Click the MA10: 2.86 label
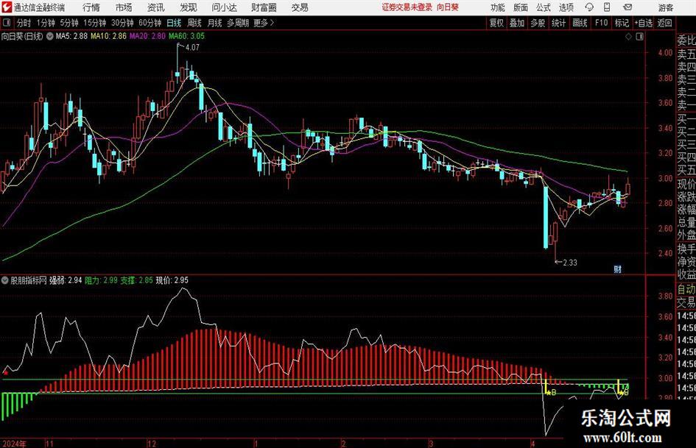The height and width of the screenshot is (448, 696). coord(109,36)
